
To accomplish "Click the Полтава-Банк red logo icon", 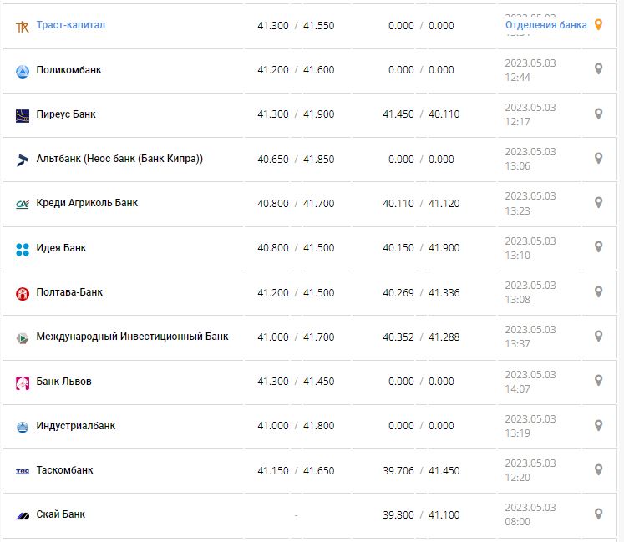I will click(x=23, y=293).
